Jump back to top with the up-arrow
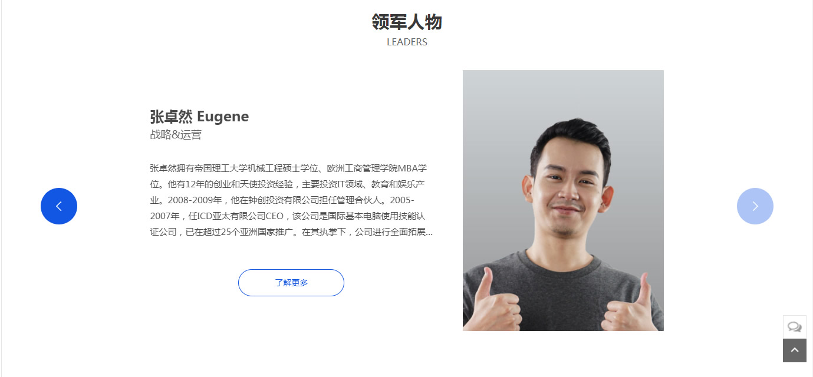The height and width of the screenshot is (377, 813). tap(794, 350)
